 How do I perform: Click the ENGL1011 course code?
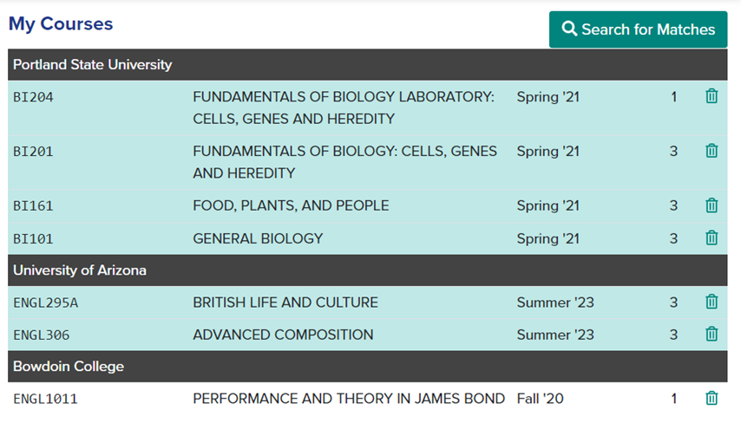(x=45, y=399)
